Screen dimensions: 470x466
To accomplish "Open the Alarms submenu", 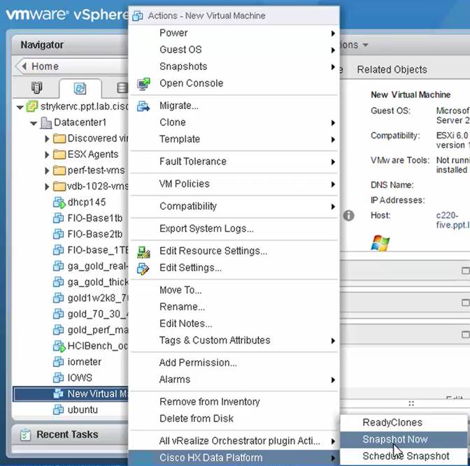I will pyautogui.click(x=234, y=380).
